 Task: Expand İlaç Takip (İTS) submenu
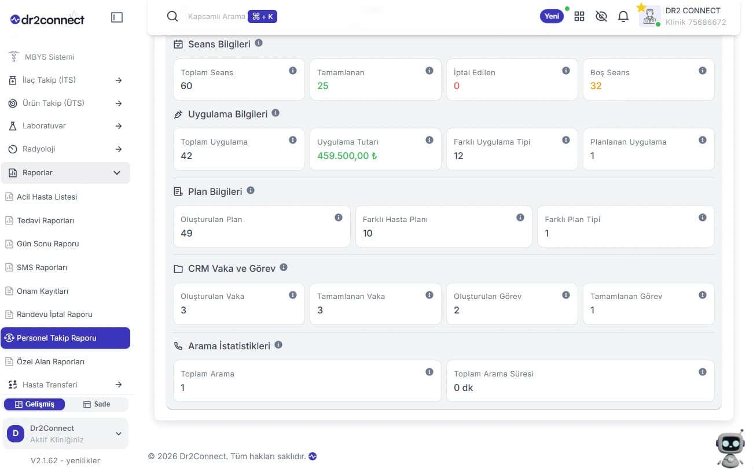[118, 80]
